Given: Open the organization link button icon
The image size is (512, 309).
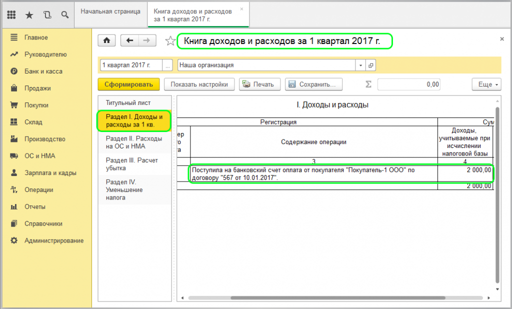Looking at the screenshot, I should [x=370, y=65].
